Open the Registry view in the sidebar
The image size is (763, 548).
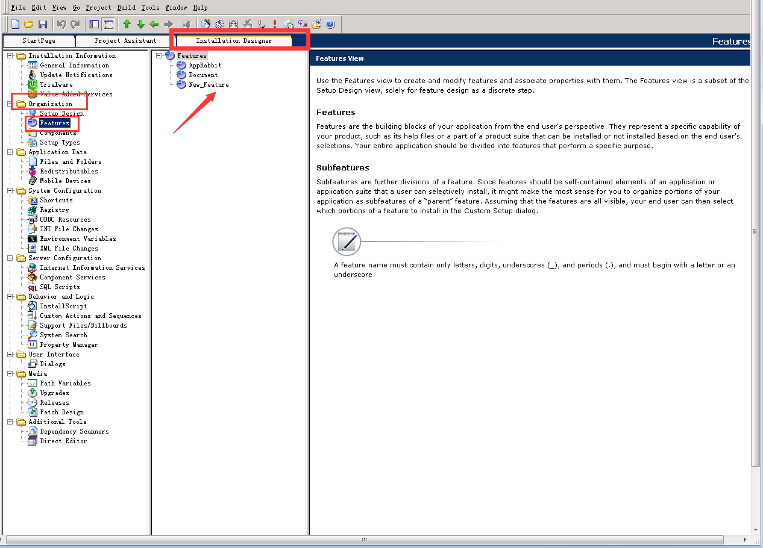coord(54,210)
